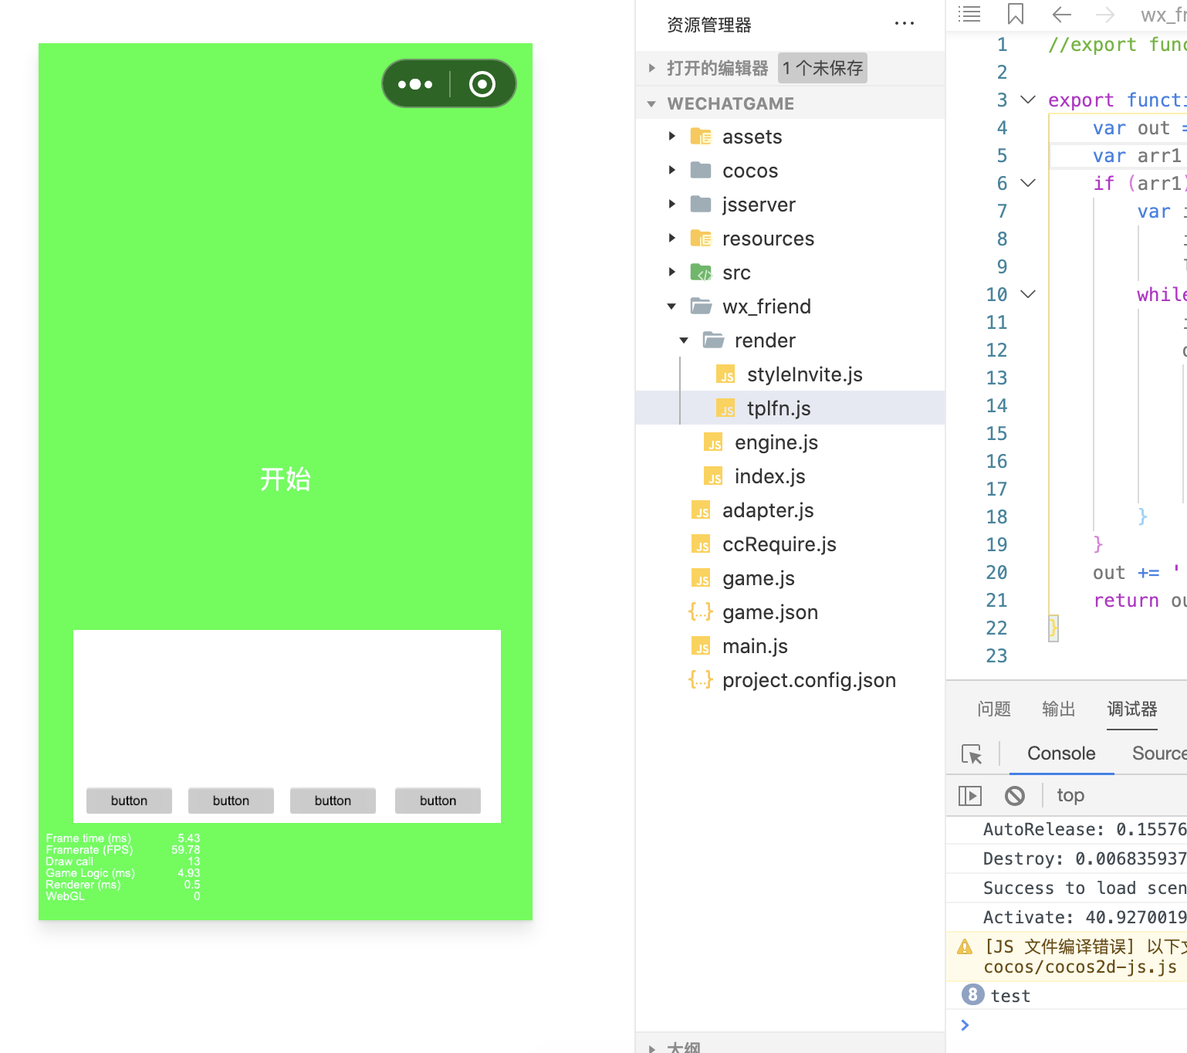The height and width of the screenshot is (1053, 1187).
Task: Expand the jsserver folder arrow
Action: pos(672,204)
